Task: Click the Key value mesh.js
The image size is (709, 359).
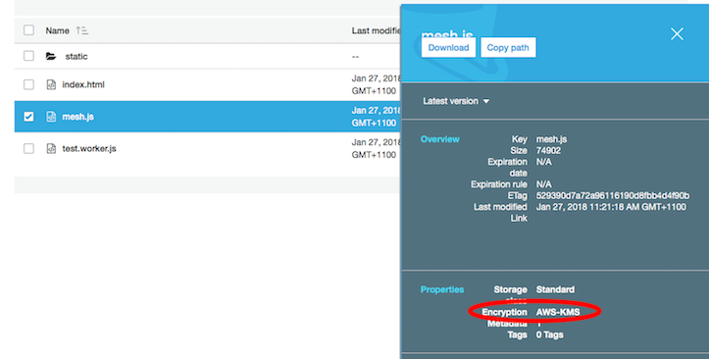Action: click(552, 139)
